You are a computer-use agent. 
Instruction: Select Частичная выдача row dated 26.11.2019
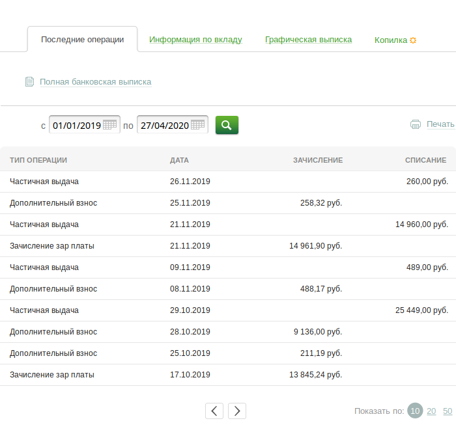[228, 182]
